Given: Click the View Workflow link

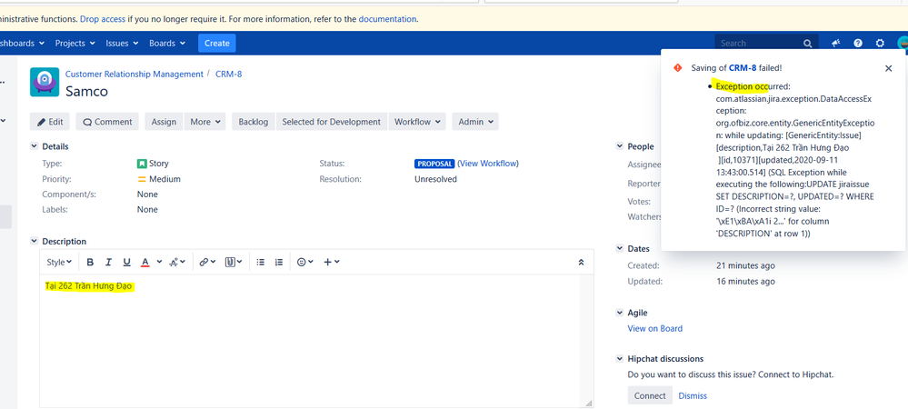Looking at the screenshot, I should click(488, 164).
